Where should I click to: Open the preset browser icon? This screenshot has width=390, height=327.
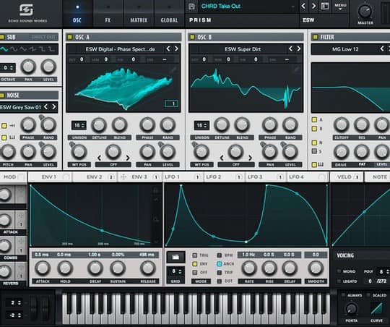point(325,6)
